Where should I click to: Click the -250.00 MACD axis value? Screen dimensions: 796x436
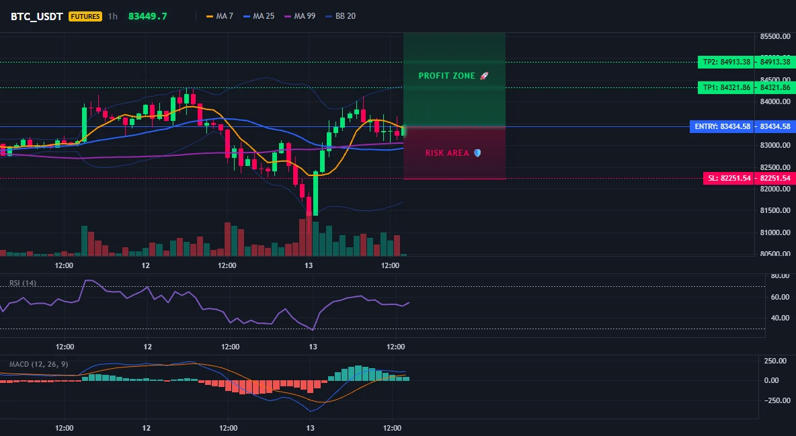777,400
